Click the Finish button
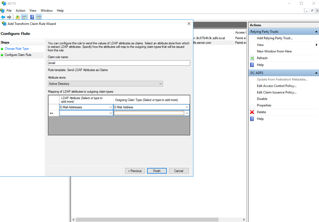The width and height of the screenshot is (319, 222). (157, 171)
